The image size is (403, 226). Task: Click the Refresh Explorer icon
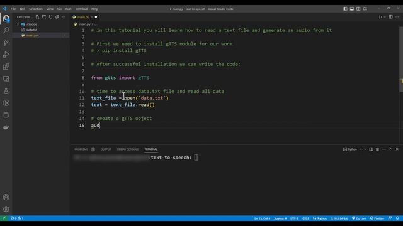click(50, 17)
